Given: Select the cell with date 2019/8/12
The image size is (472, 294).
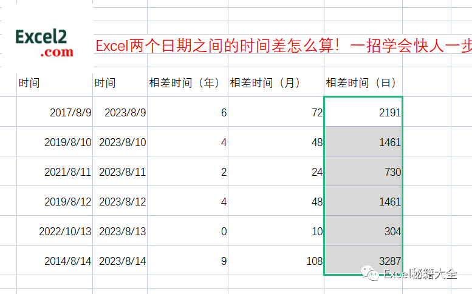Looking at the screenshot, I should tap(55, 201).
